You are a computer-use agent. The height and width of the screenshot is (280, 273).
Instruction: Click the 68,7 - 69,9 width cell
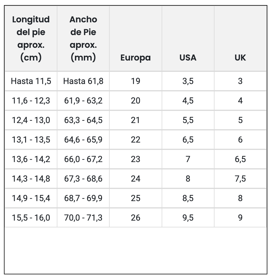pos(83,198)
